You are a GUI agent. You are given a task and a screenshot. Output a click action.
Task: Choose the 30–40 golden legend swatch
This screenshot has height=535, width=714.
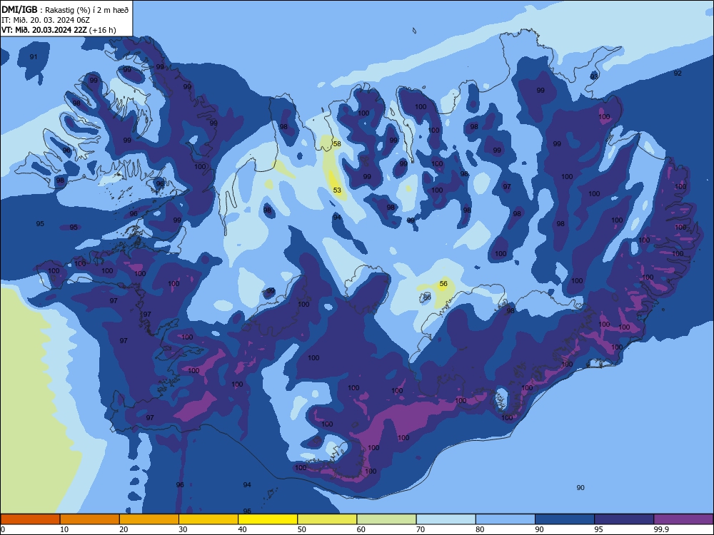[208, 519]
